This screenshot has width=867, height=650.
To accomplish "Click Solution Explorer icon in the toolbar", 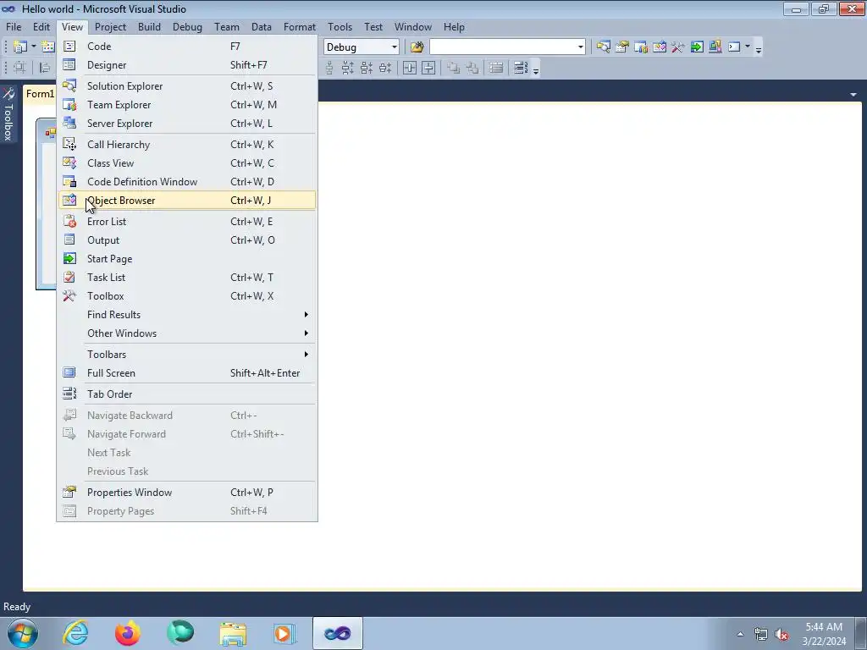I will click(x=603, y=47).
